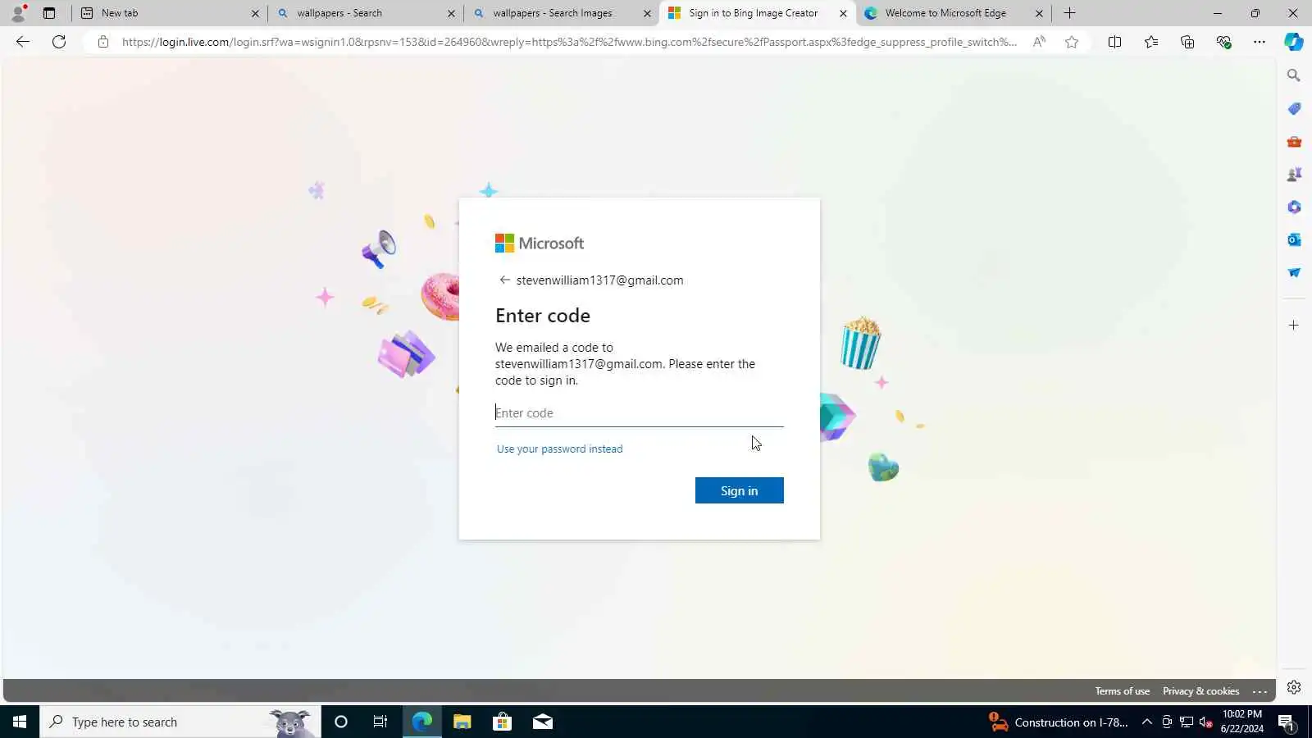Show hidden system tray icons
Image resolution: width=1312 pixels, height=738 pixels.
click(x=1147, y=722)
